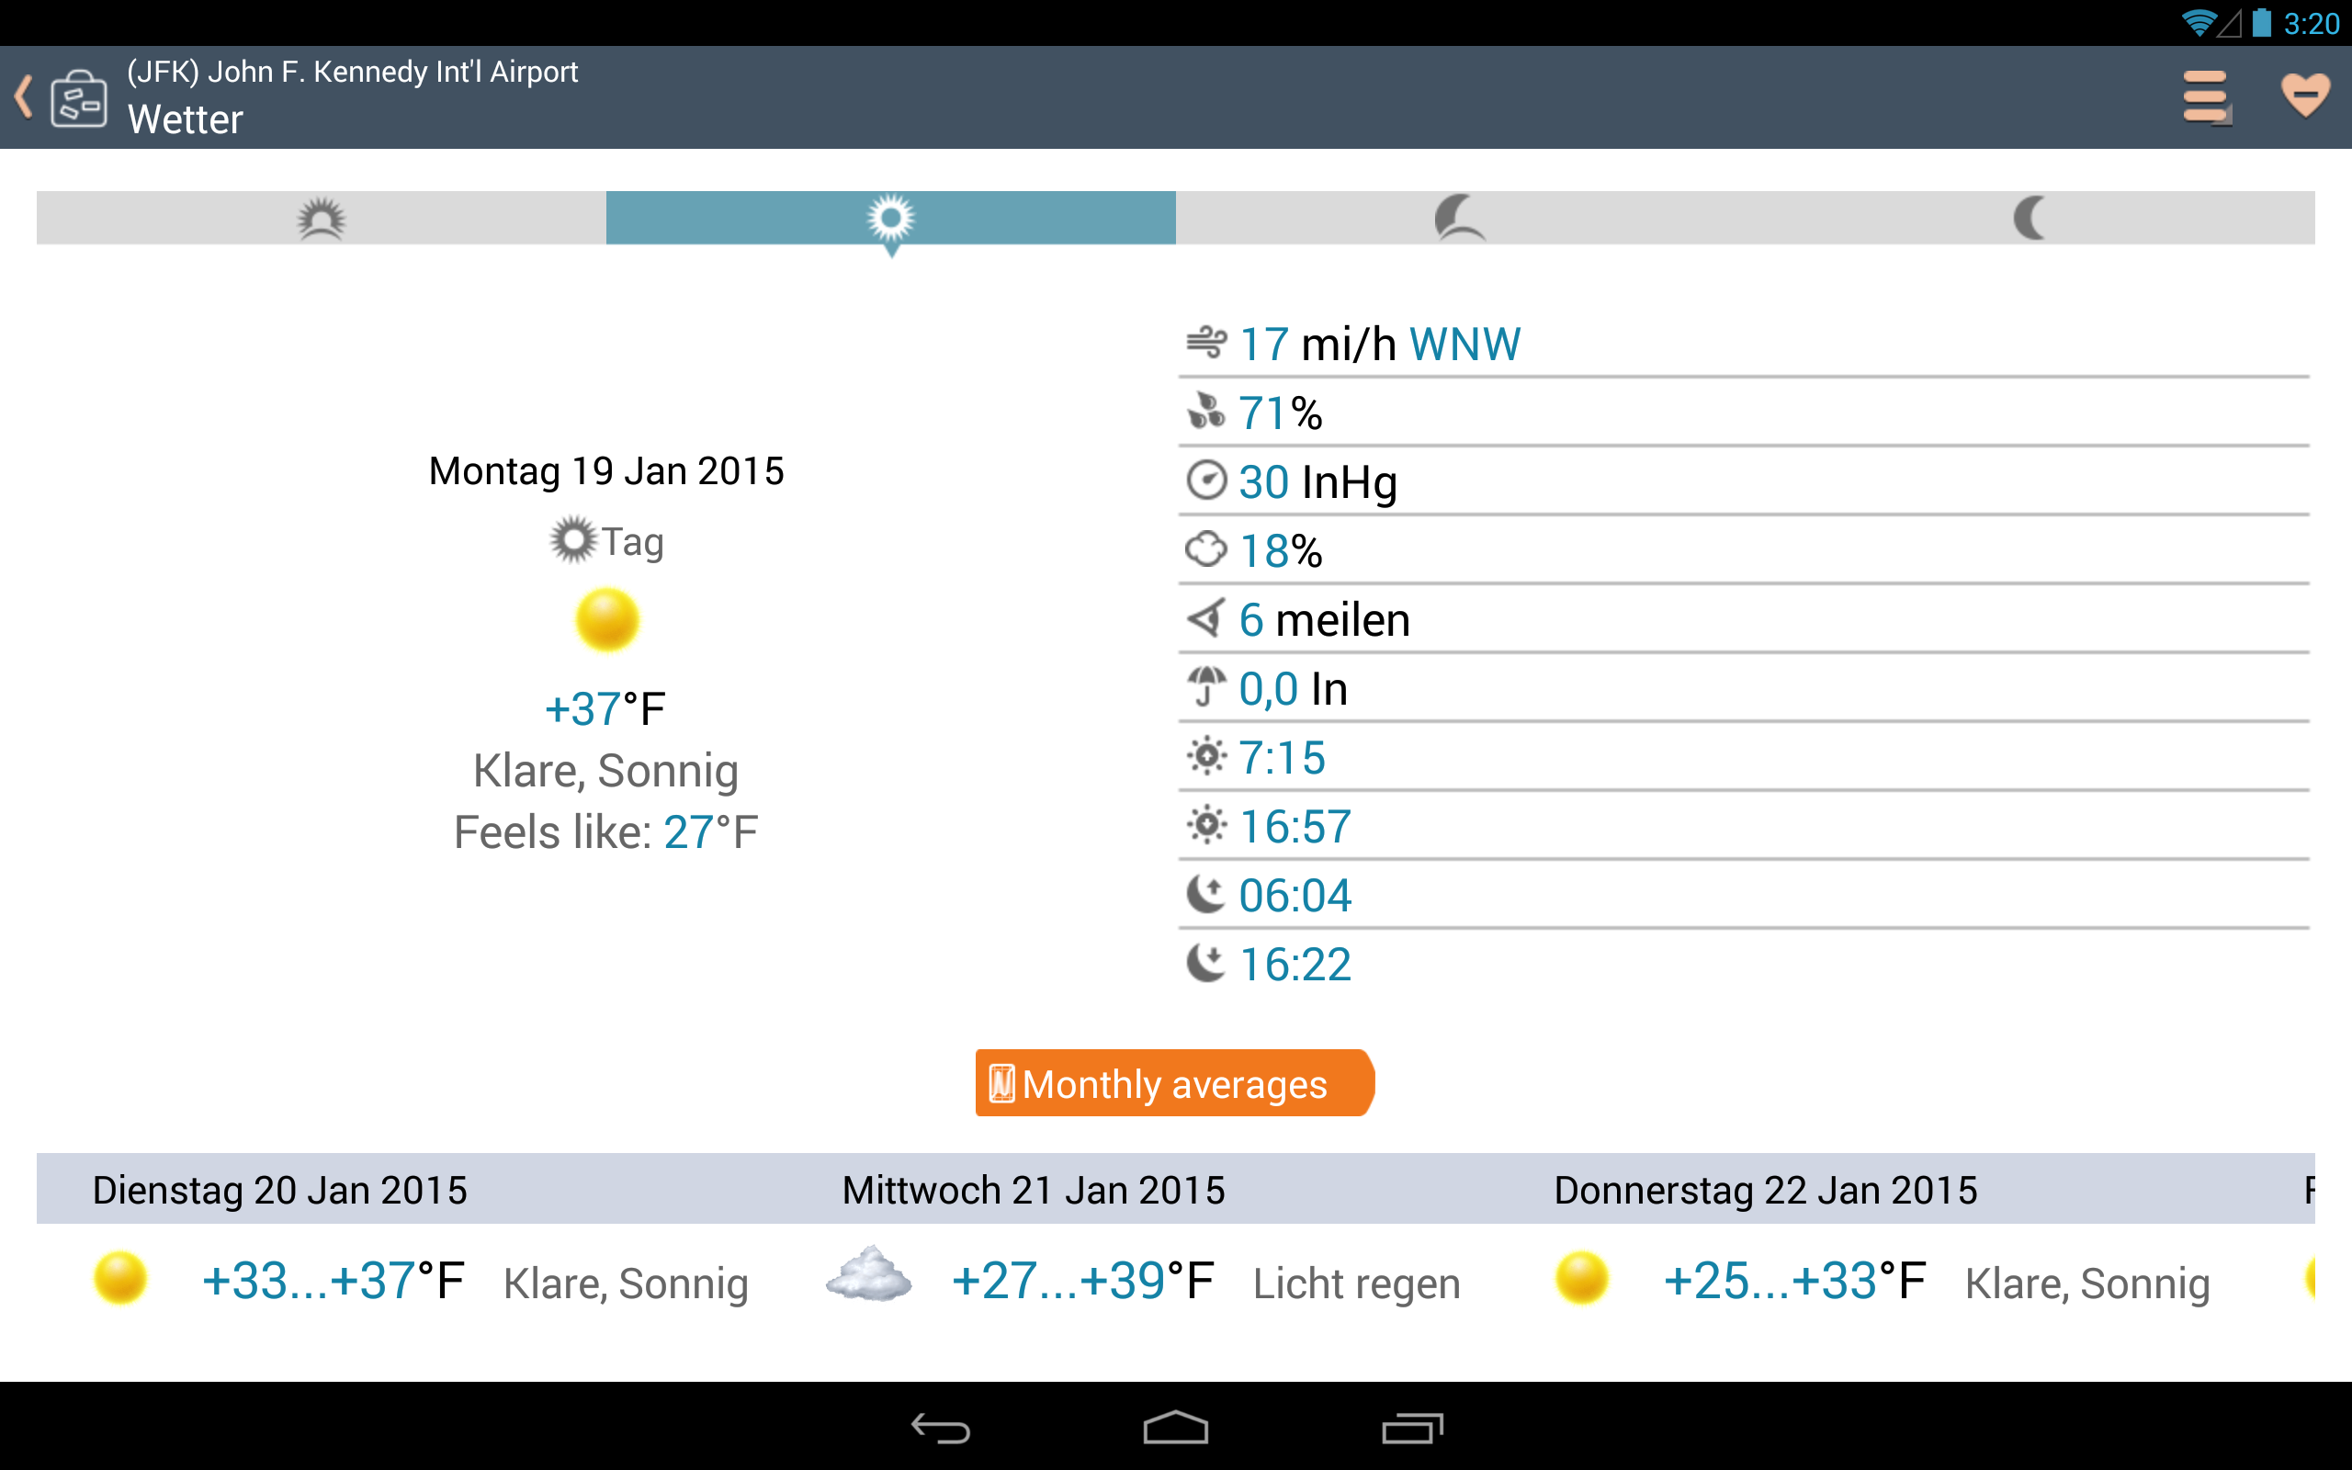Open the hamburger menu icon
Screen dimensions: 2352x1470
(2205, 97)
